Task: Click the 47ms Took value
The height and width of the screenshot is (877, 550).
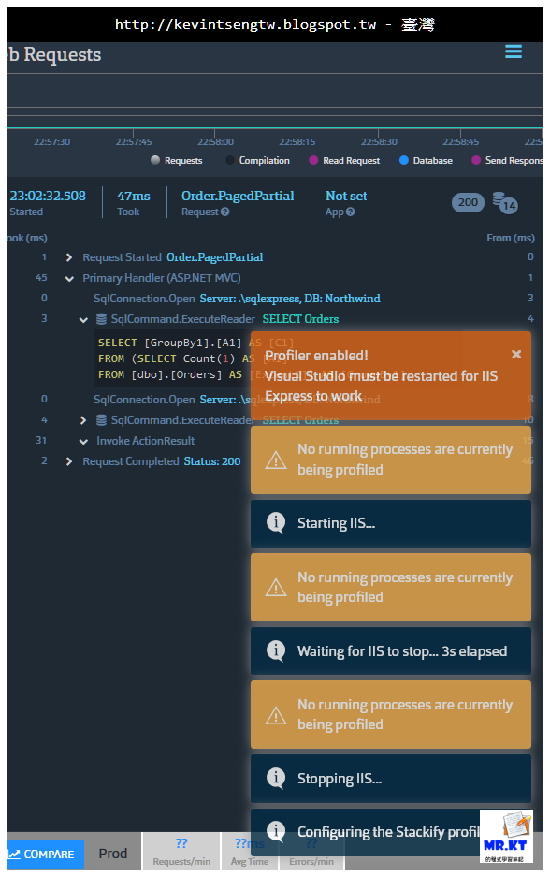Action: (x=134, y=196)
